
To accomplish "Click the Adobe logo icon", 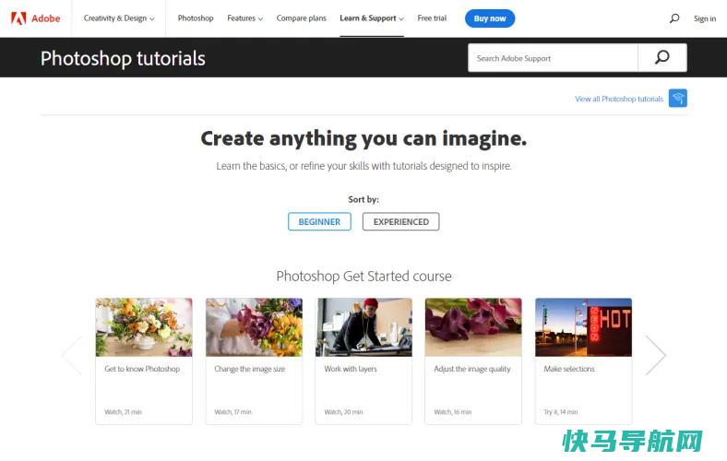I will click(x=18, y=18).
